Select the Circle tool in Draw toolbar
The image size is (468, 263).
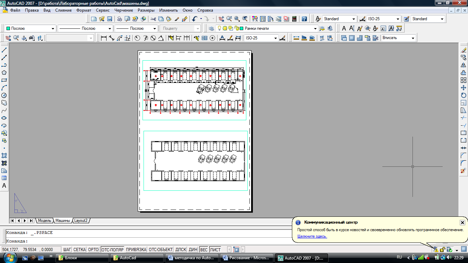[4, 95]
